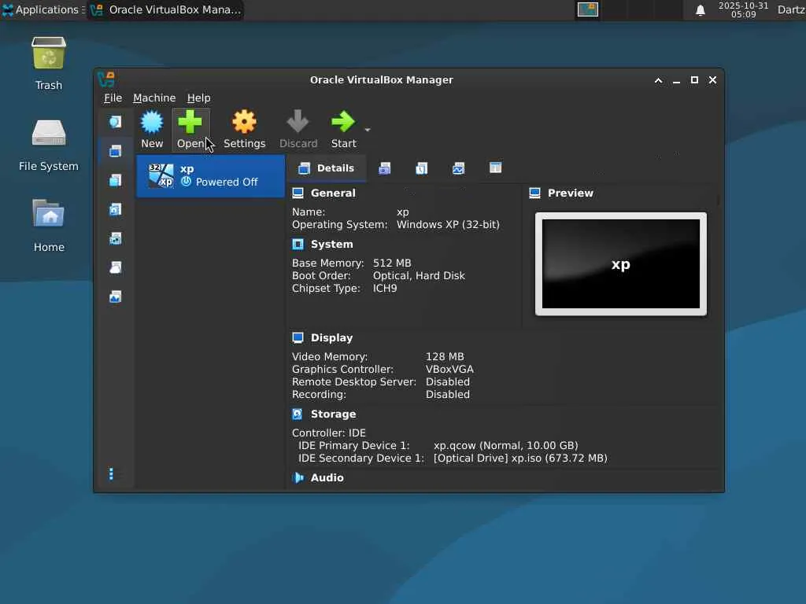
Task: Click the Recording 'Disabled' value
Action: (x=447, y=395)
